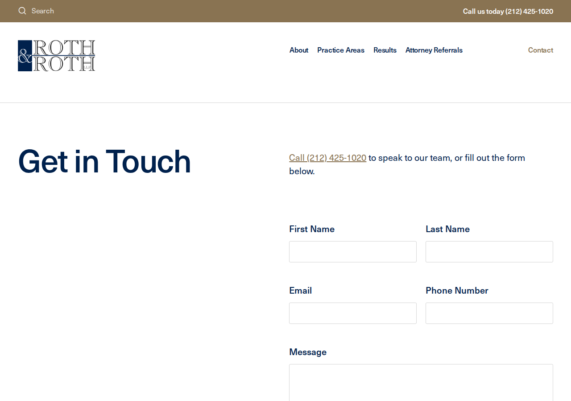
Task: Click the Search text in top bar
Action: point(43,11)
